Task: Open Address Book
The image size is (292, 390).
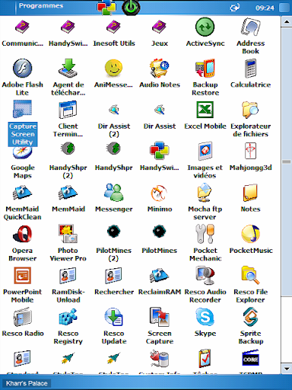Action: [x=250, y=27]
